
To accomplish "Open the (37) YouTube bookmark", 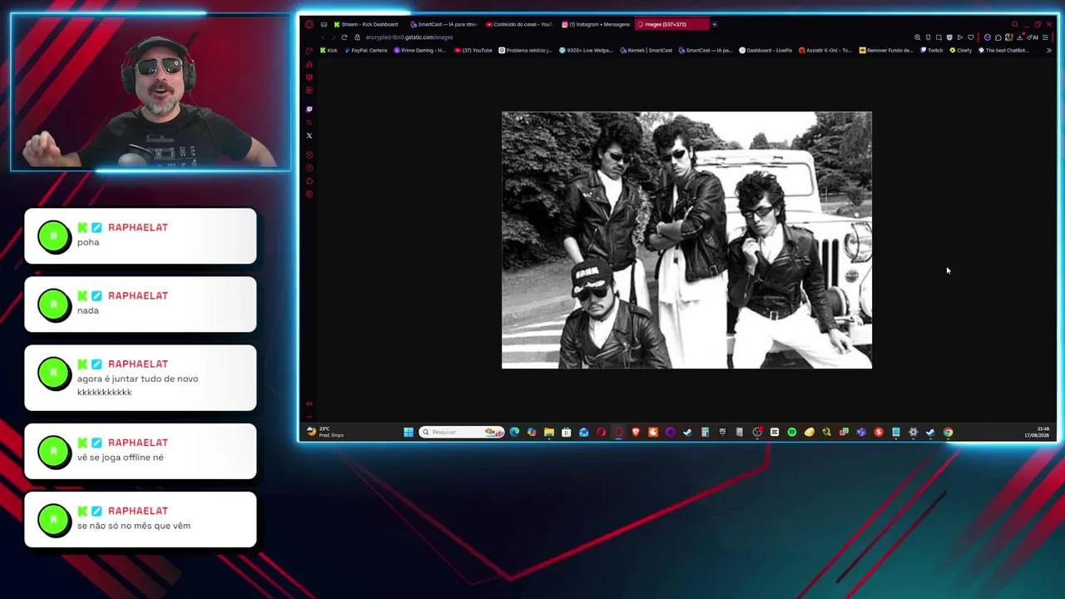I will [x=473, y=51].
